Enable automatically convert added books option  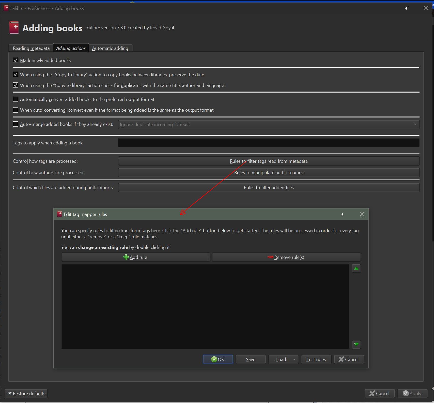(x=16, y=99)
